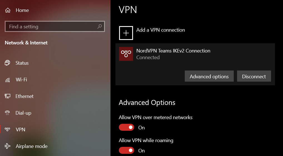Switch to Airplane mode settings
The width and height of the screenshot is (283, 156).
pyautogui.click(x=31, y=146)
